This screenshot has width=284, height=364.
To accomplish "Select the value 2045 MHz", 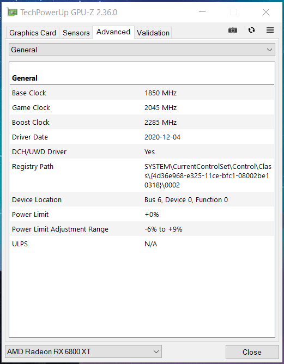I will click(160, 108).
